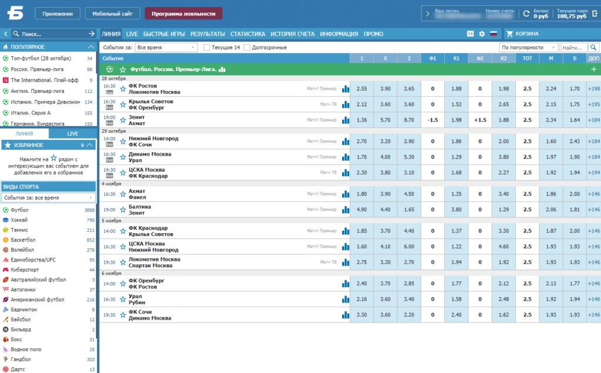Image resolution: width=601 pixels, height=373 pixels.
Task: Star the Локомотив Москва – Спартак Москва match
Action: point(123,263)
